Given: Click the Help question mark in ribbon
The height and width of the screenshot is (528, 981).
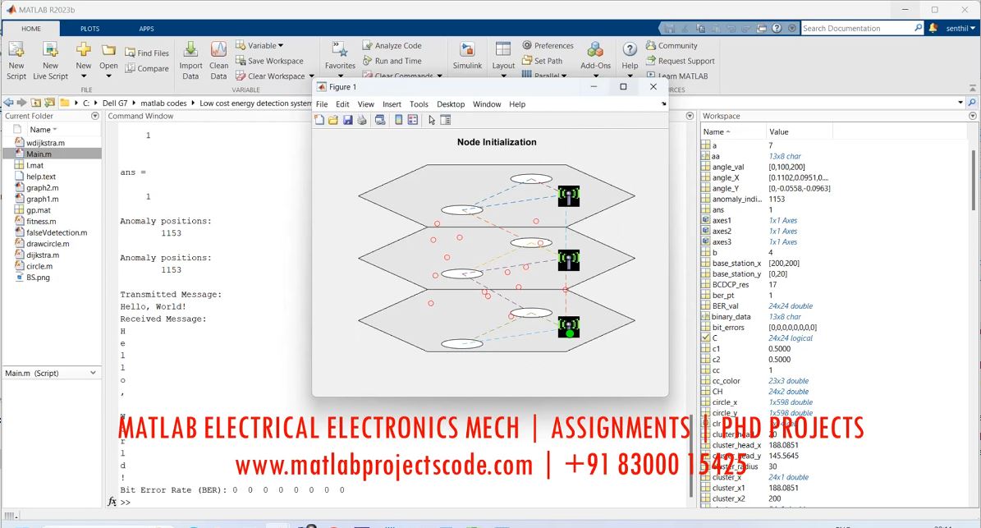Looking at the screenshot, I should (x=630, y=49).
